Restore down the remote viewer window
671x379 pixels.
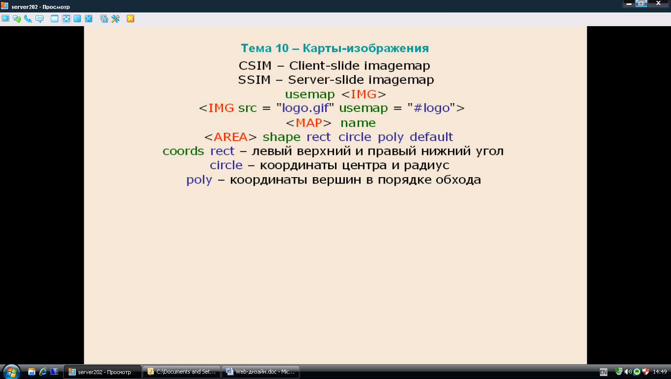tap(640, 3)
